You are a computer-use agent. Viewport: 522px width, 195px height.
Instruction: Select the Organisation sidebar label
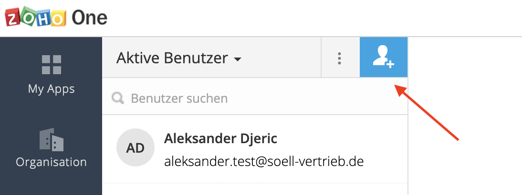[x=51, y=162]
